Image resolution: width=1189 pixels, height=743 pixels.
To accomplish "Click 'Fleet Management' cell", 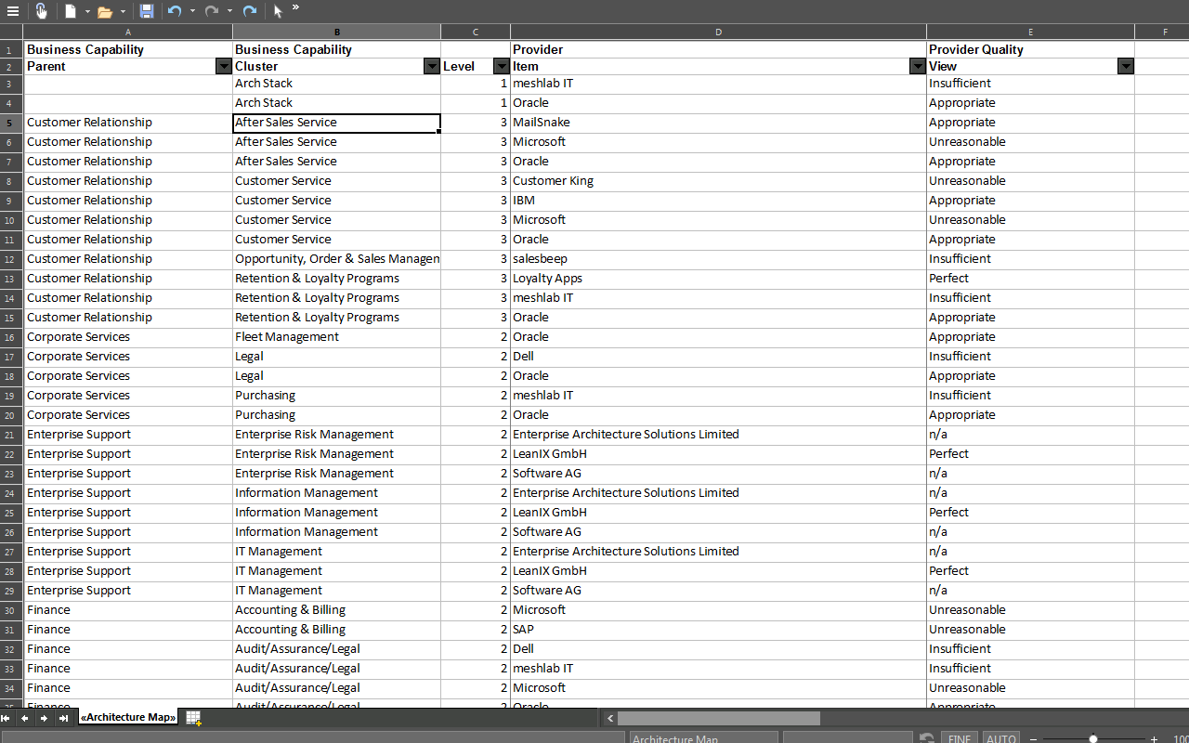I will (x=336, y=337).
